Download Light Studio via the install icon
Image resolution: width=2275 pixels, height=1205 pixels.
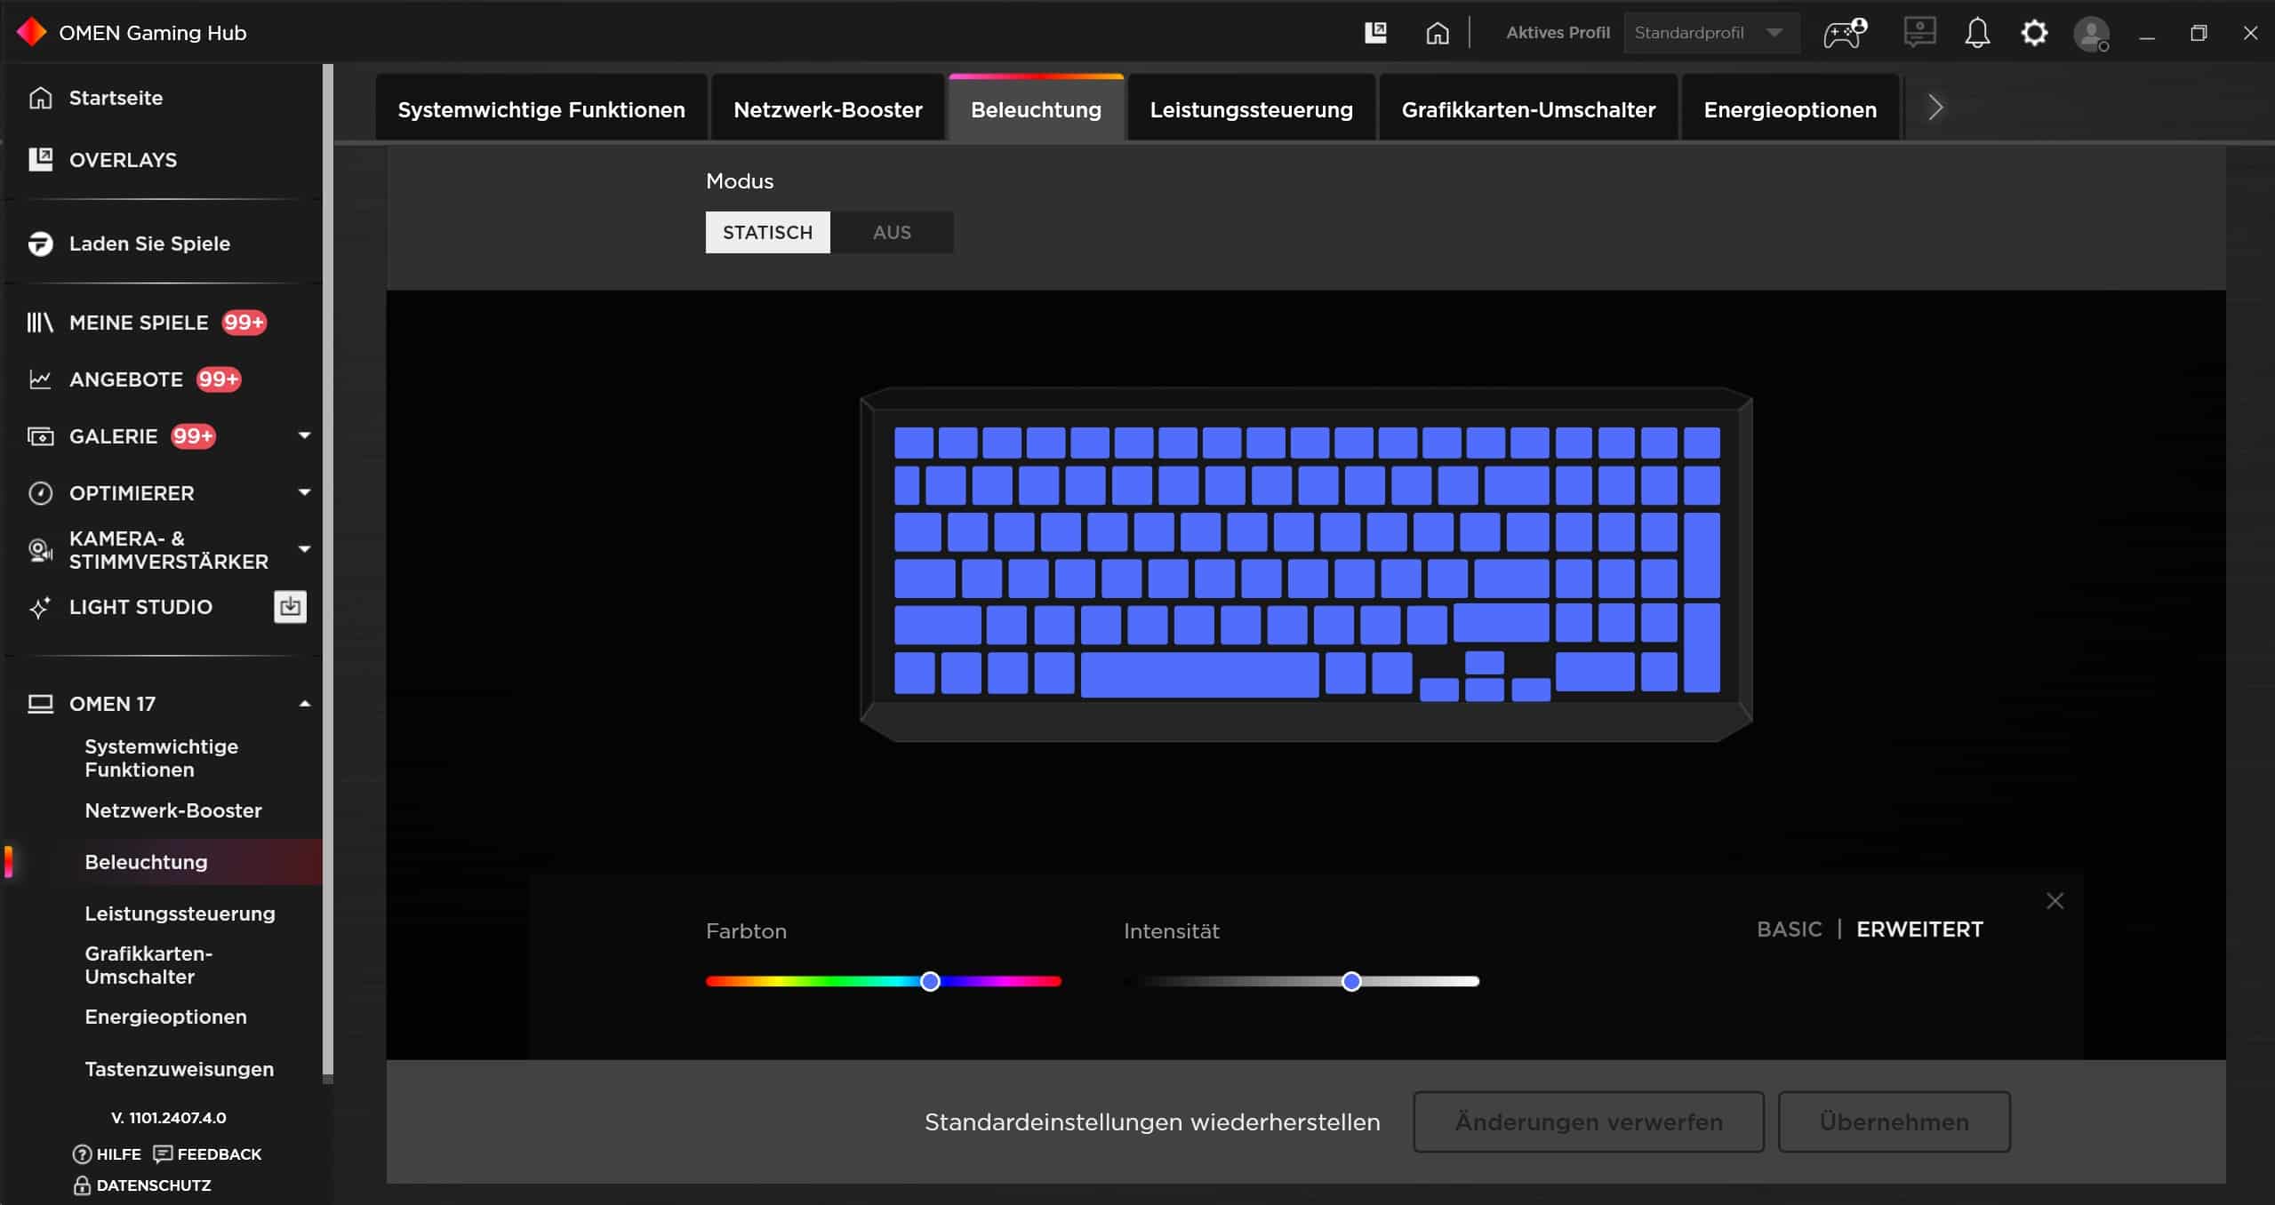pos(290,607)
